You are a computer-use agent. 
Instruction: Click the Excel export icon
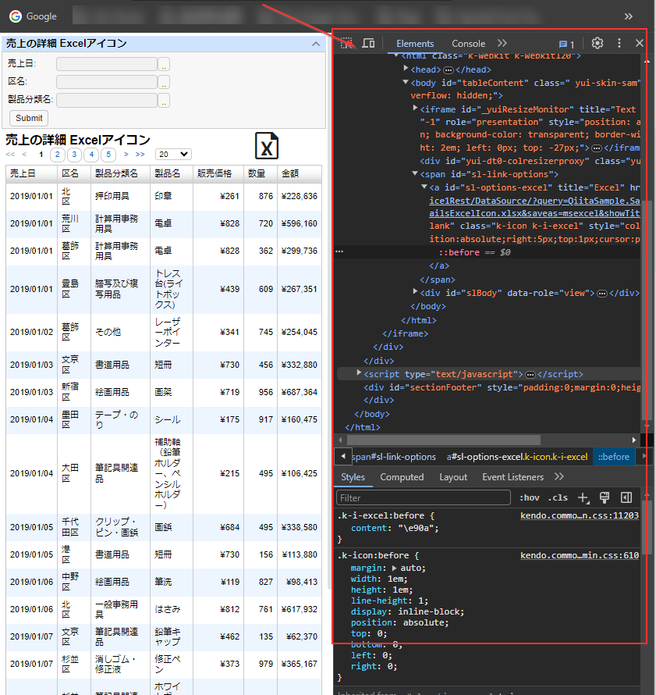[x=267, y=146]
